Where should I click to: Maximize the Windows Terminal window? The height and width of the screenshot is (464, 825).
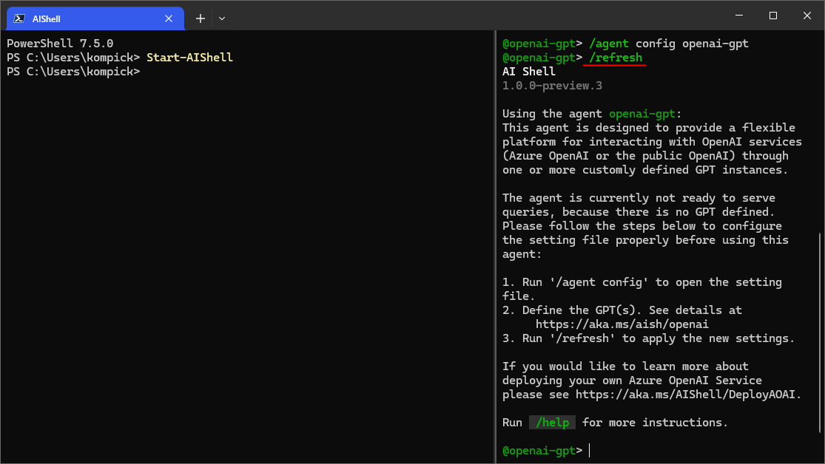pos(773,16)
